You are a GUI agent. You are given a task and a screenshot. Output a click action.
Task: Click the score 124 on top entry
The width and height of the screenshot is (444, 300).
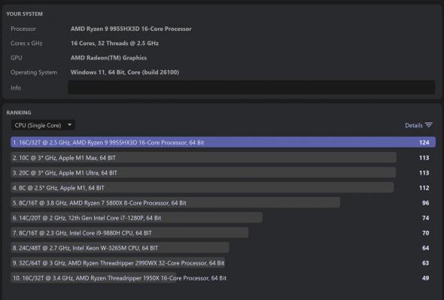[x=424, y=142]
